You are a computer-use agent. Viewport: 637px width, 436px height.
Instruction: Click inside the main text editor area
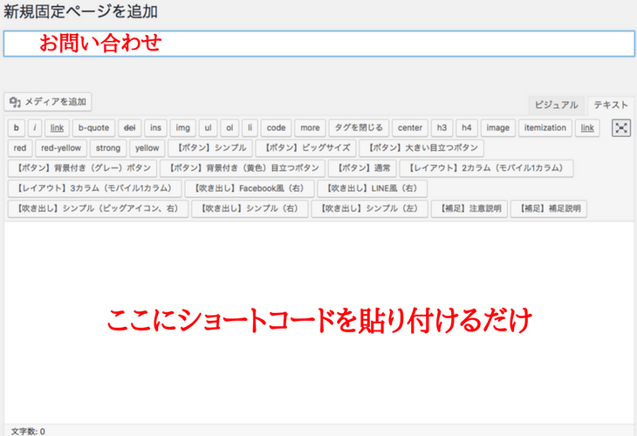pos(318,323)
